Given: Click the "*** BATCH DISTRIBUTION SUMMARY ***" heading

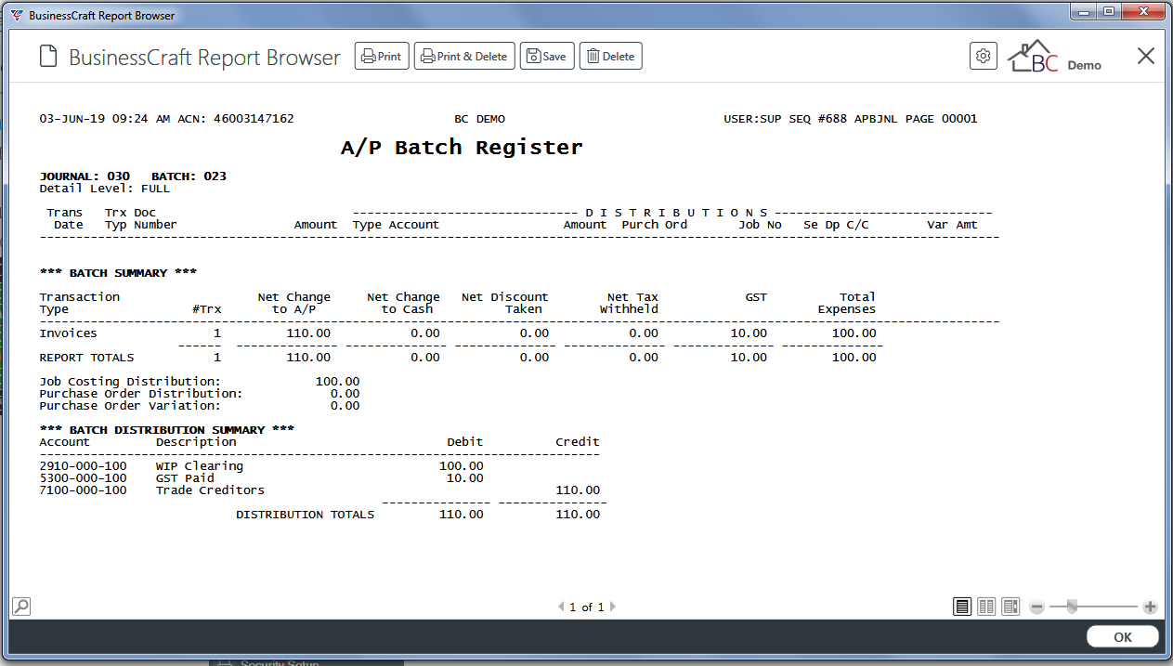Looking at the screenshot, I should (x=167, y=430).
